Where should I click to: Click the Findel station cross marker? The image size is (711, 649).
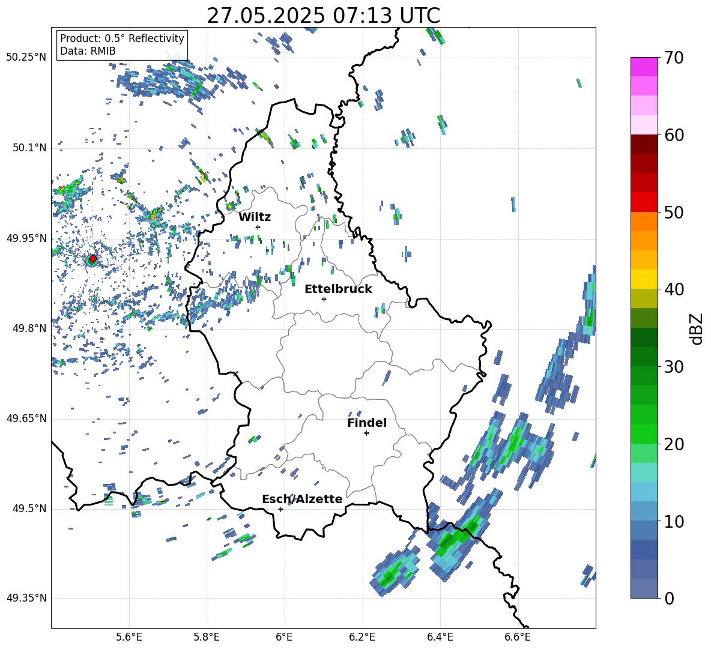(x=366, y=433)
